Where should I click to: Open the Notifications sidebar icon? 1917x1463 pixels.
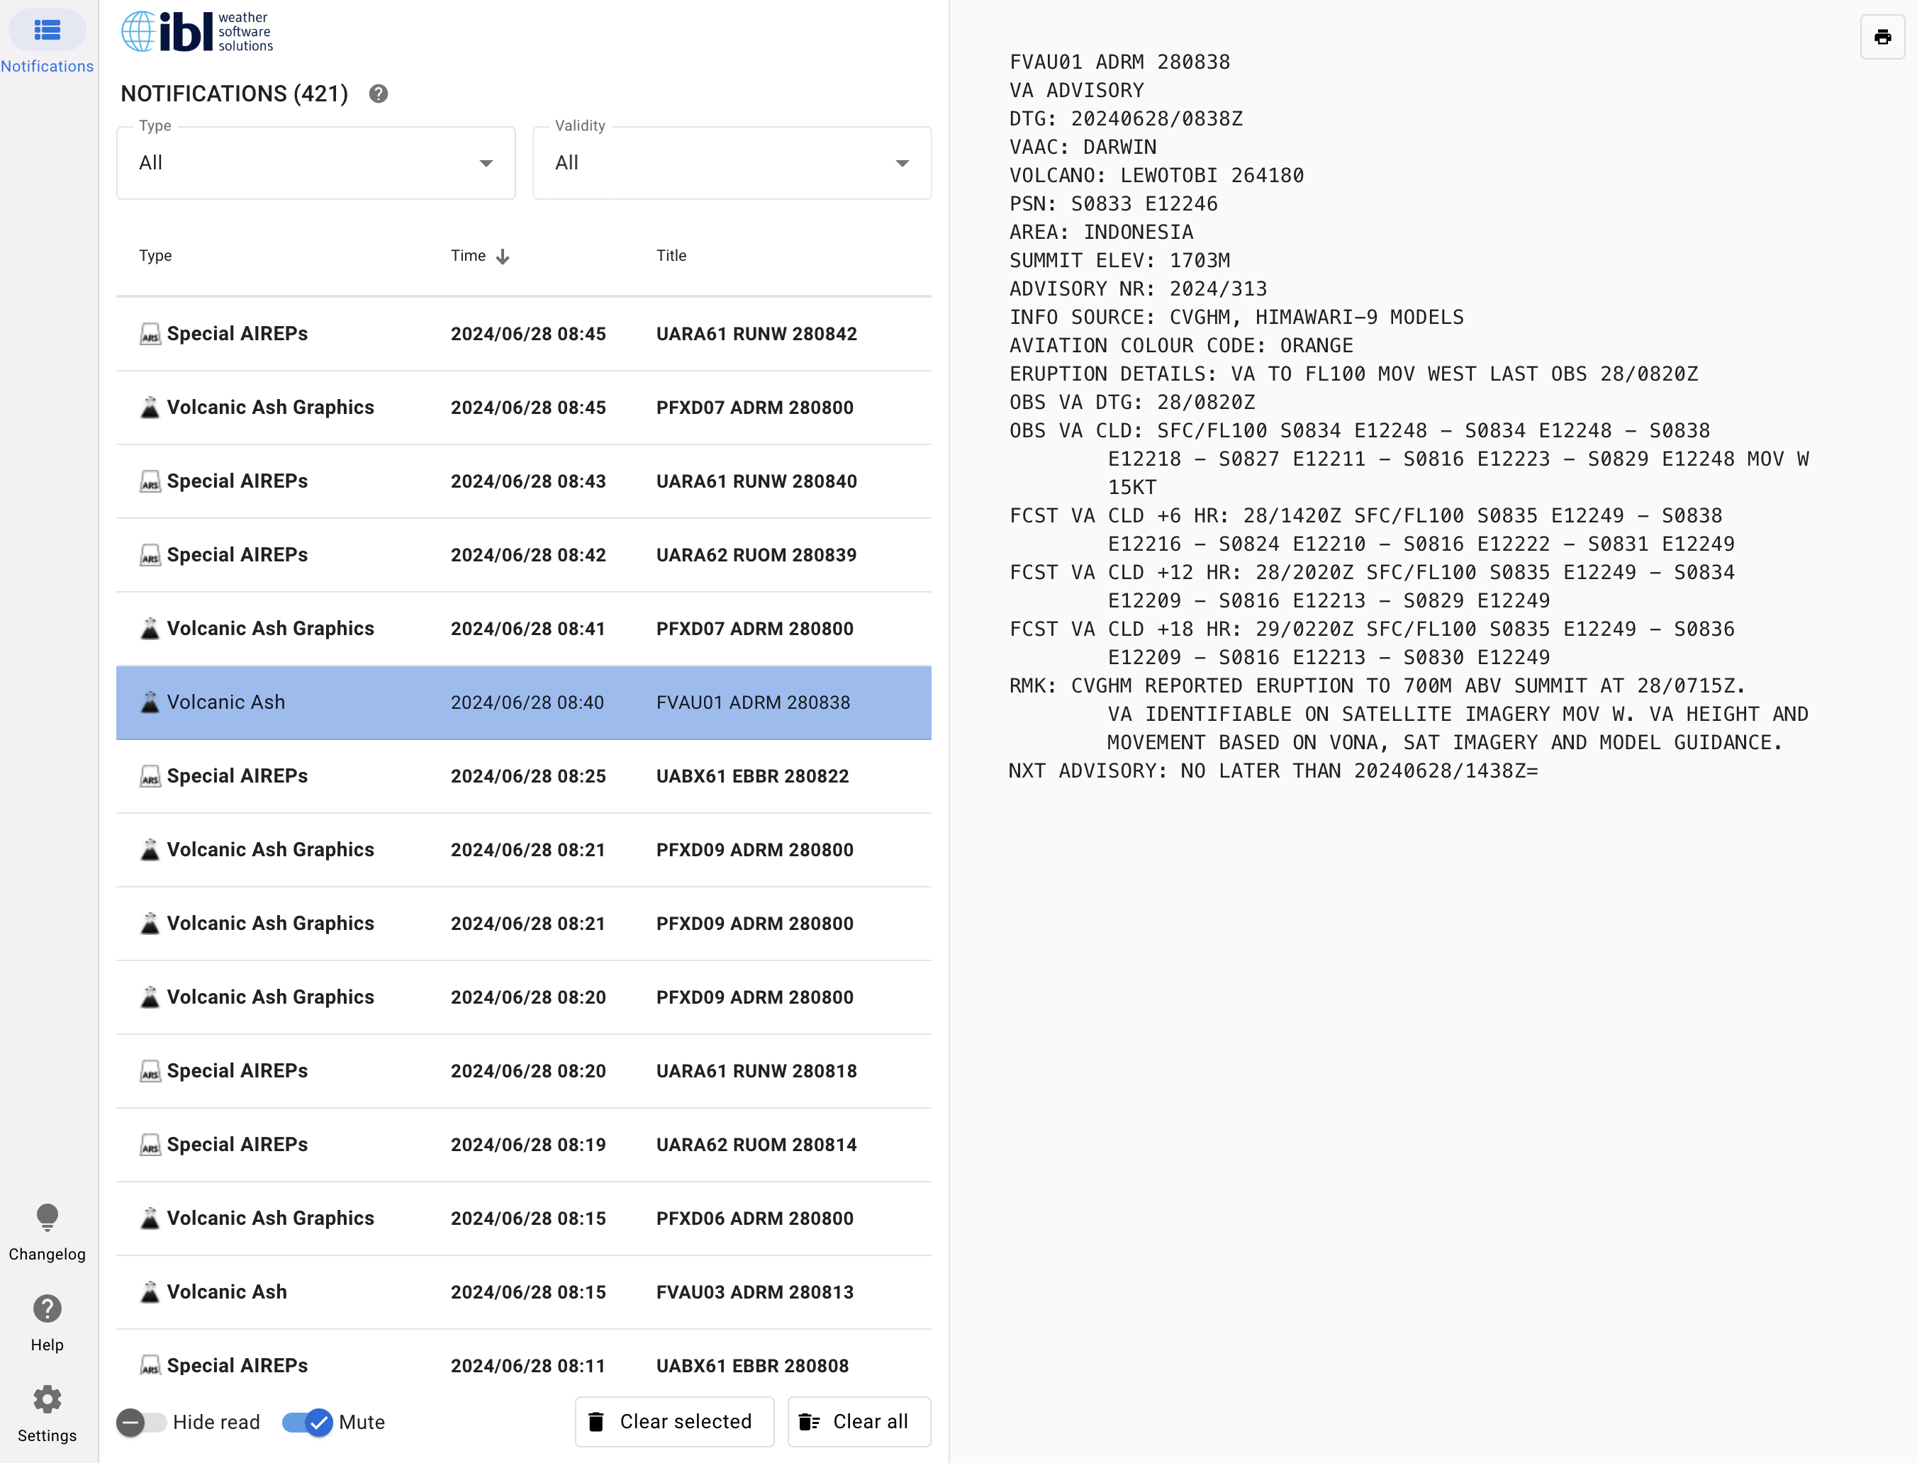pos(47,31)
